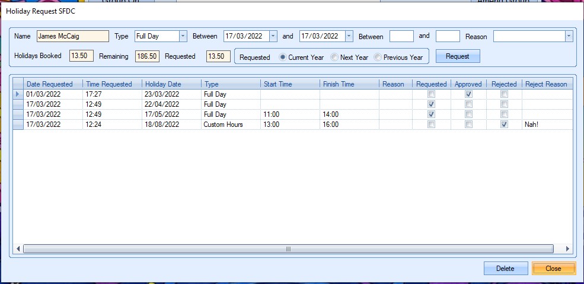Tick the Approved checkbox for 22/04/2022 holiday
584x284 pixels.
[468, 104]
